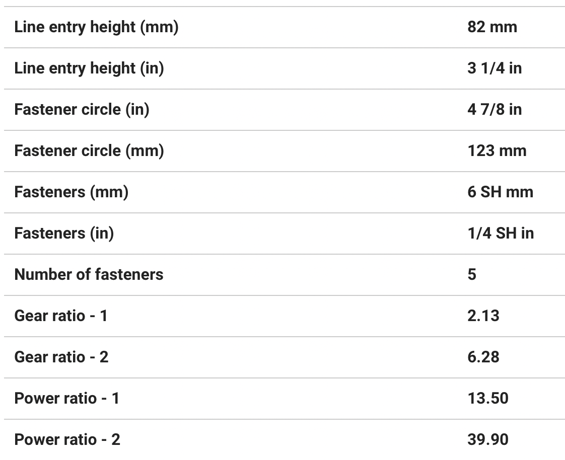565x460 pixels.
Task: Click the "Fasteners (in)" label
Action: (x=64, y=234)
